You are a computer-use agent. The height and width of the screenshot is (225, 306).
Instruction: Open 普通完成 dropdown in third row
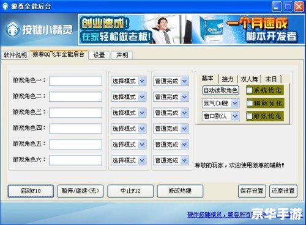171,113
